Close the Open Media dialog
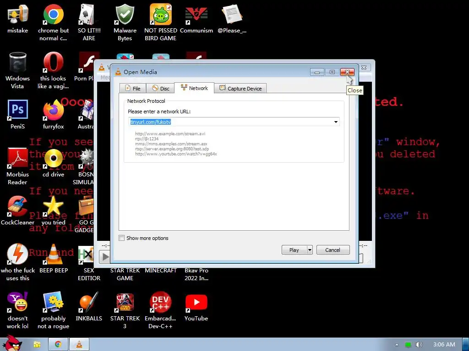 click(x=347, y=72)
